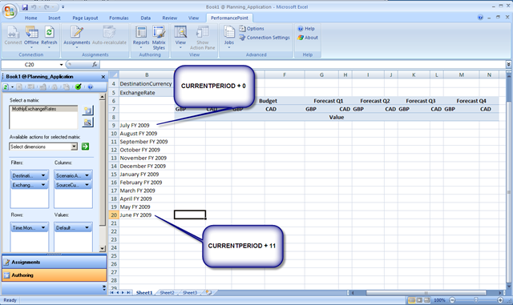Click the Insert Function fx icon
Image resolution: width=513 pixels, height=305 pixels.
click(95, 64)
